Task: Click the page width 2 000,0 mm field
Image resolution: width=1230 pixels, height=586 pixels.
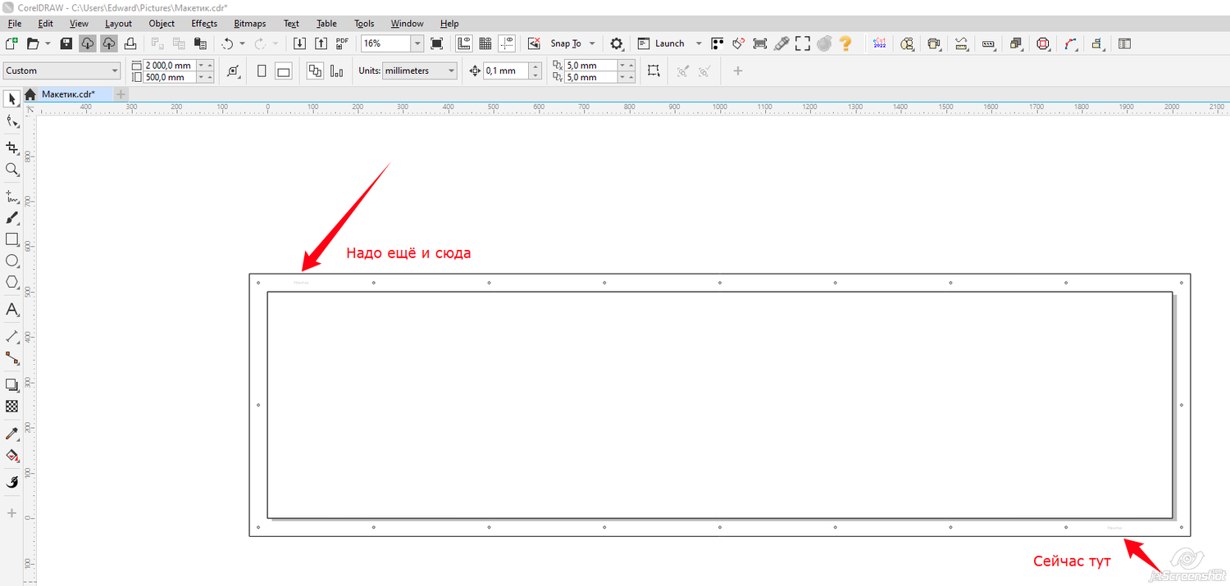Action: tap(170, 65)
